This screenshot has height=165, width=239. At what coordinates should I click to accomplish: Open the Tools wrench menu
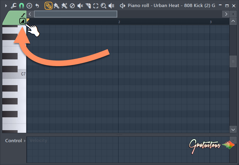point(13,6)
